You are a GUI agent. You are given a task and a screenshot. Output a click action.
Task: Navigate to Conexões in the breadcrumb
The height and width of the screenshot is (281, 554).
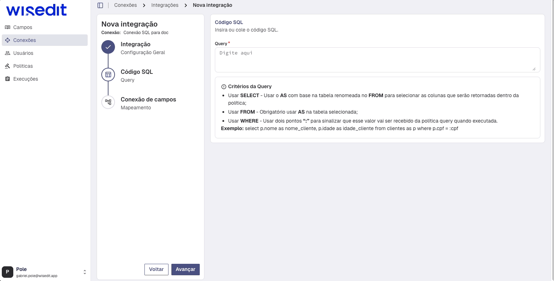pos(125,5)
